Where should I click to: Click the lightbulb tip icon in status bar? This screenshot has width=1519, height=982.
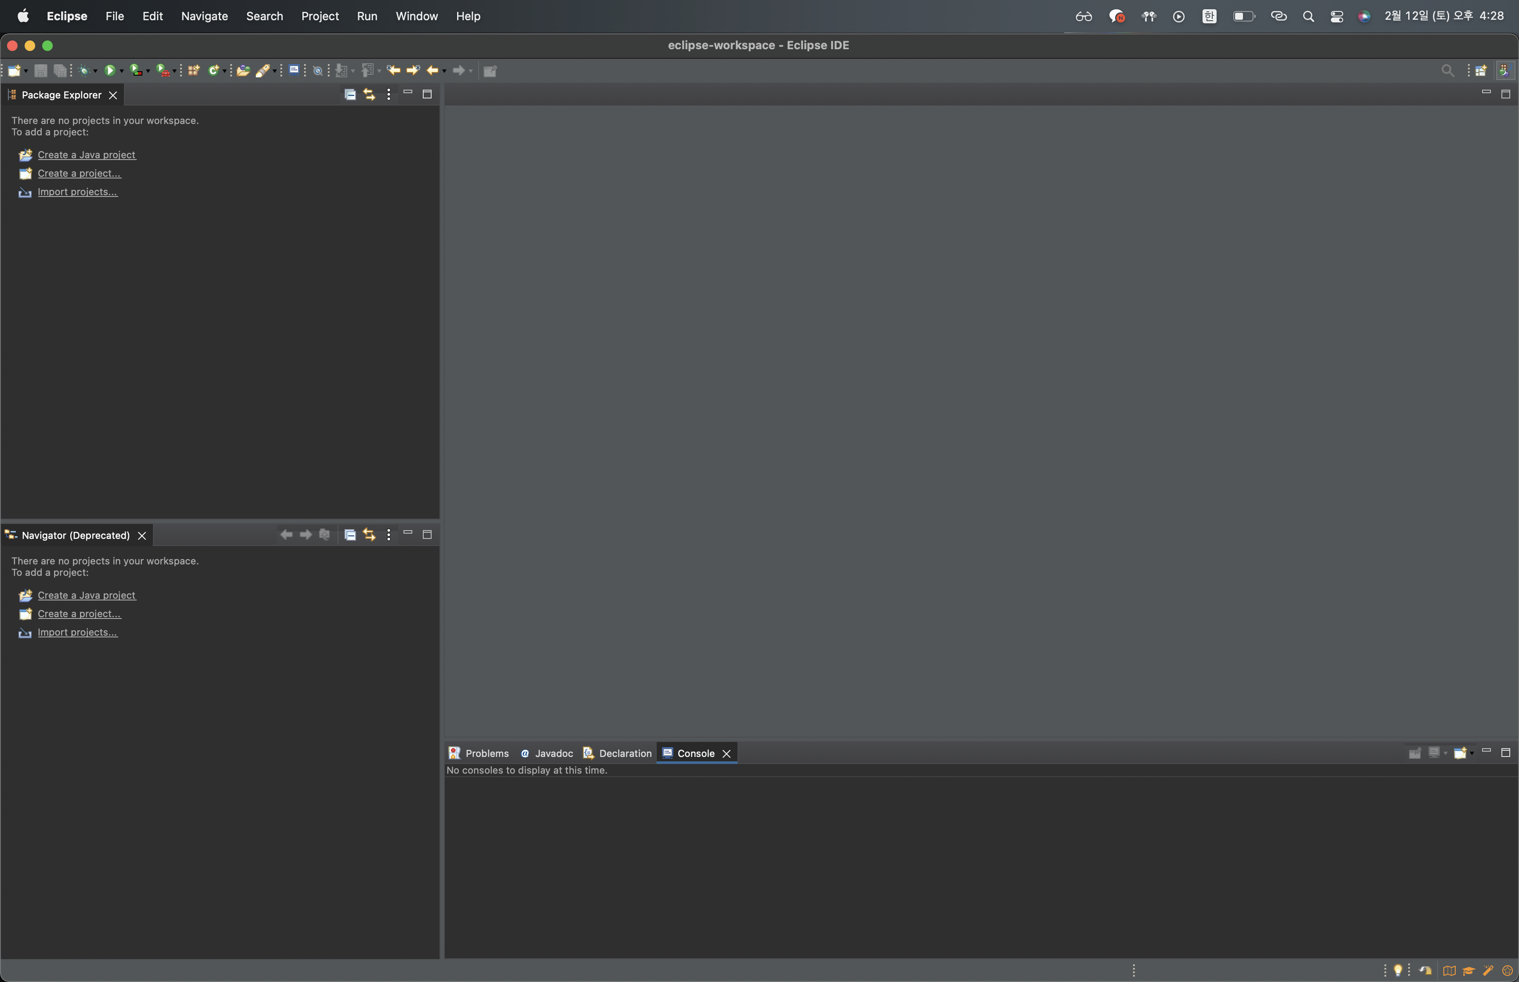click(1398, 970)
